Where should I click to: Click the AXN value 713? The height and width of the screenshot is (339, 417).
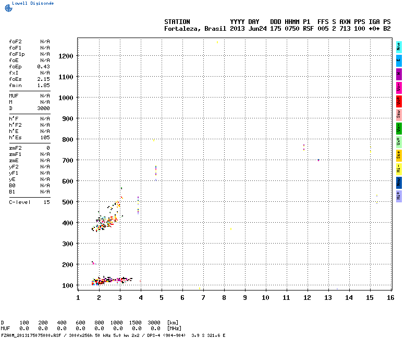tap(345, 29)
